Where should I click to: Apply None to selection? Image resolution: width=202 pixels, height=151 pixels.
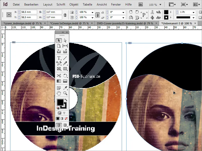pyautogui.click(x=66, y=119)
